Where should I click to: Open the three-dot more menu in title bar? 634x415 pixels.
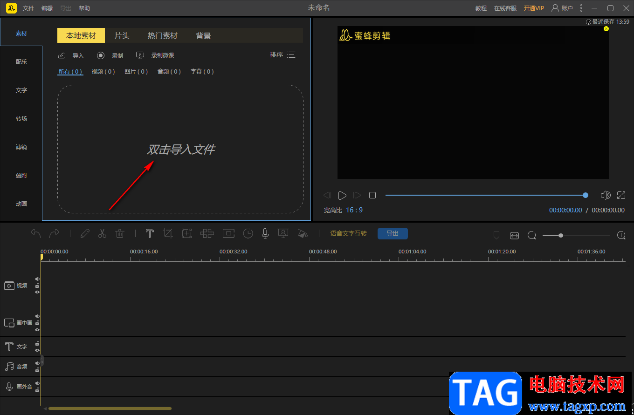(x=581, y=8)
